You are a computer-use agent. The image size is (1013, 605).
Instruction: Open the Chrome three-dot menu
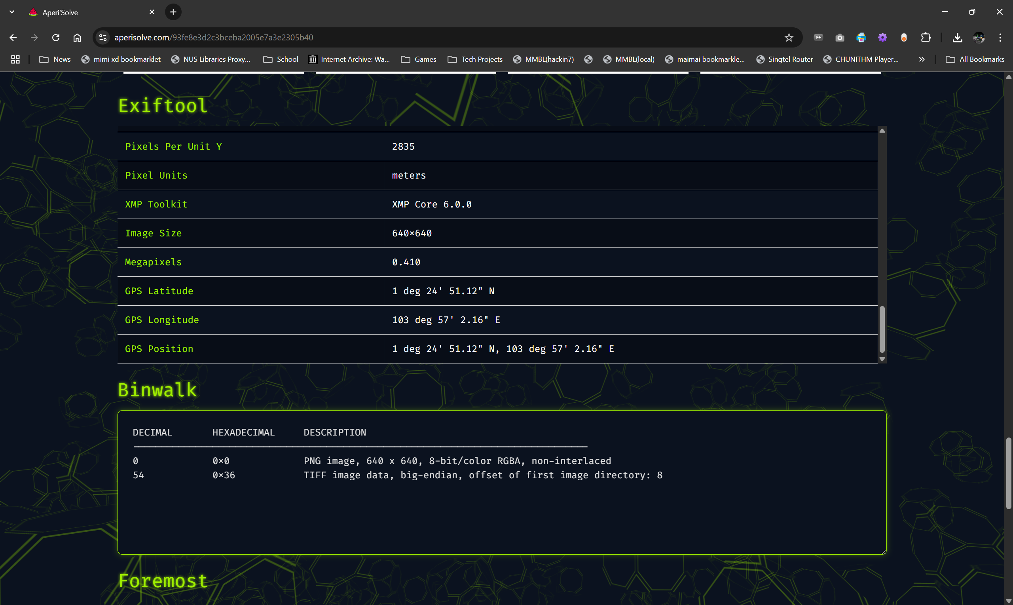pos(1000,38)
